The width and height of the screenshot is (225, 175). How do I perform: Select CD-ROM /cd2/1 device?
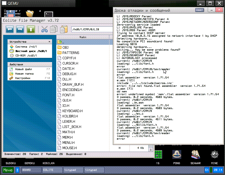(x=26, y=55)
